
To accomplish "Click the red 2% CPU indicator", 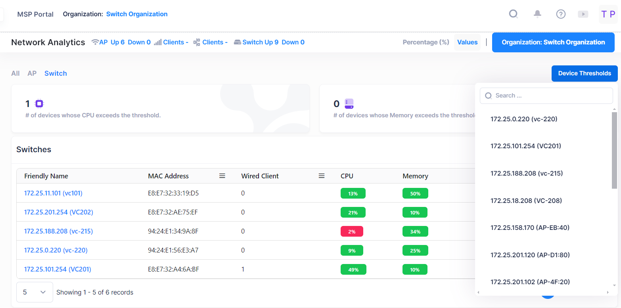I will point(352,231).
